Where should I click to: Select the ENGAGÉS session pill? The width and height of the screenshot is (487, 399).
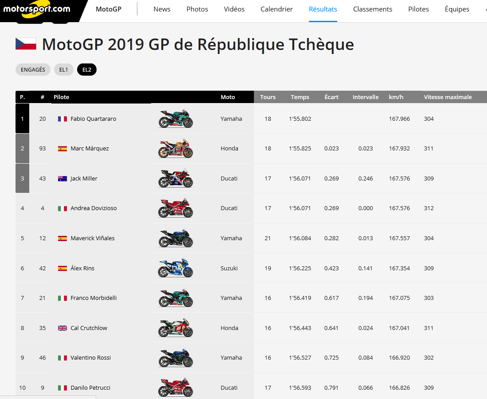click(33, 70)
